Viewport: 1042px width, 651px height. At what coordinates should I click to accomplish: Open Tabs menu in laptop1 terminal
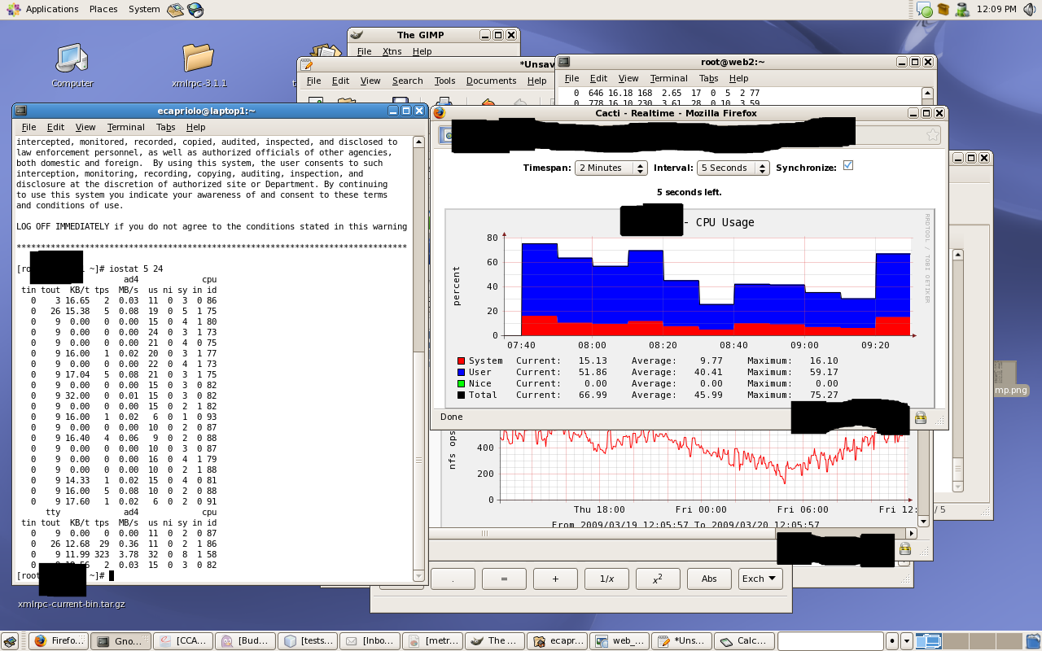[165, 127]
